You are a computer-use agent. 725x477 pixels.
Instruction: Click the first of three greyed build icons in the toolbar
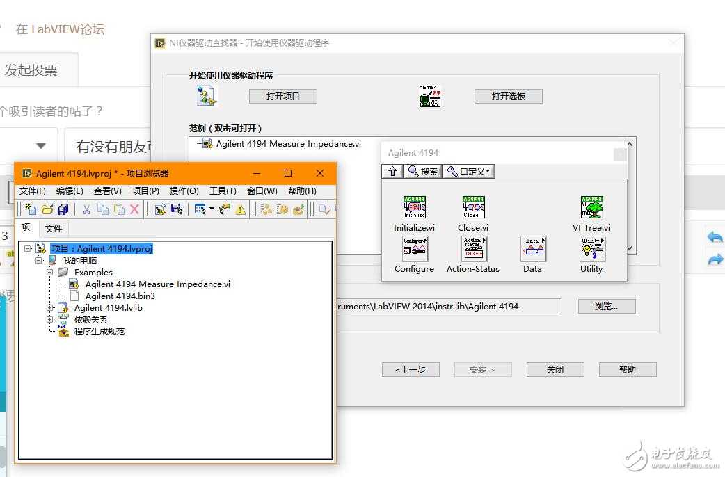point(266,209)
